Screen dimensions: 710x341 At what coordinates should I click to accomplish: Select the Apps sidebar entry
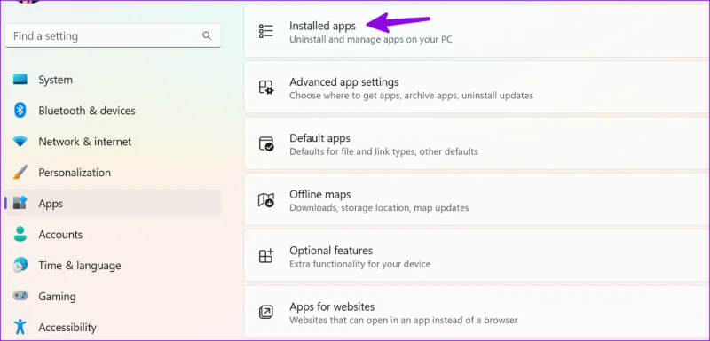pyautogui.click(x=114, y=203)
